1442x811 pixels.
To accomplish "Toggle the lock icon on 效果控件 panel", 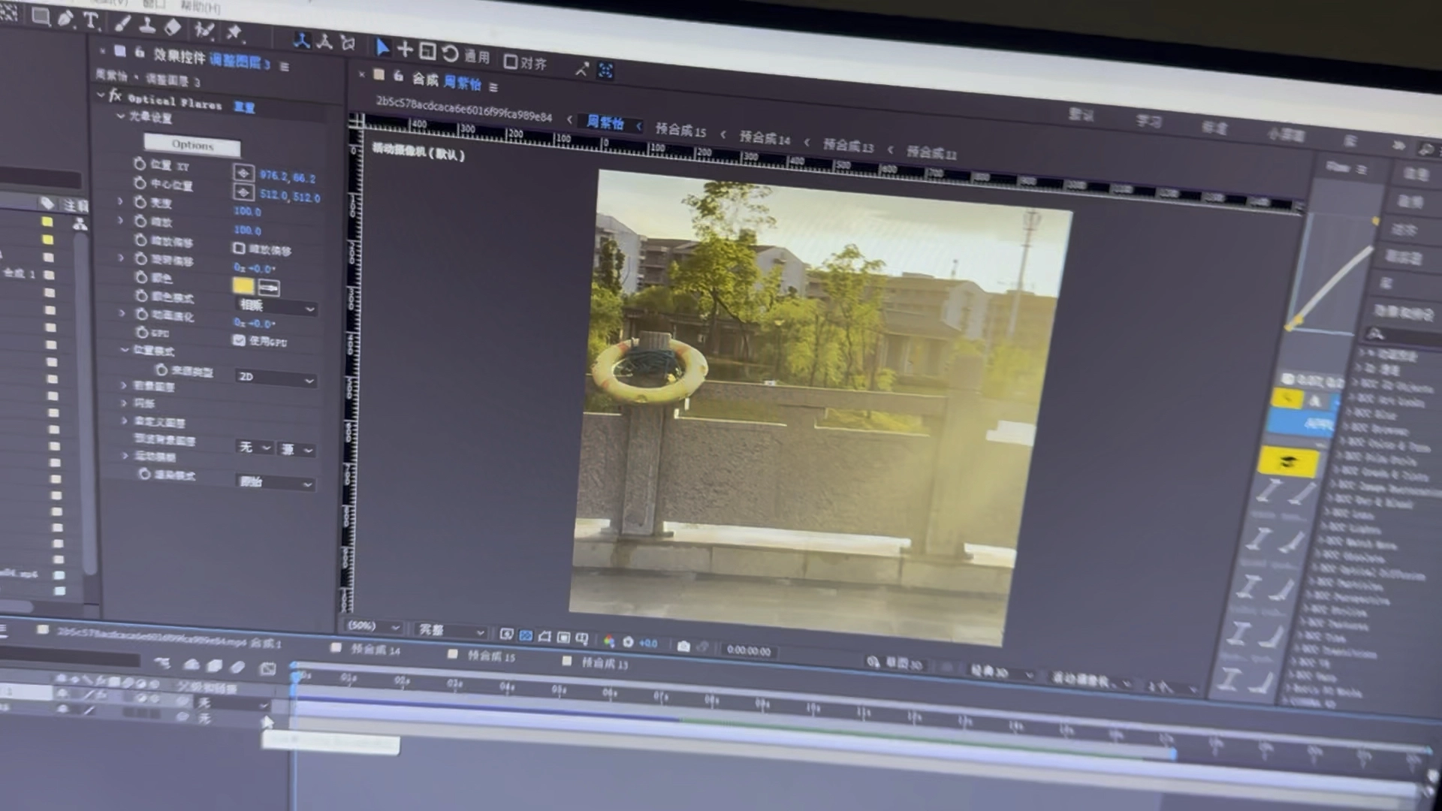I will (140, 52).
